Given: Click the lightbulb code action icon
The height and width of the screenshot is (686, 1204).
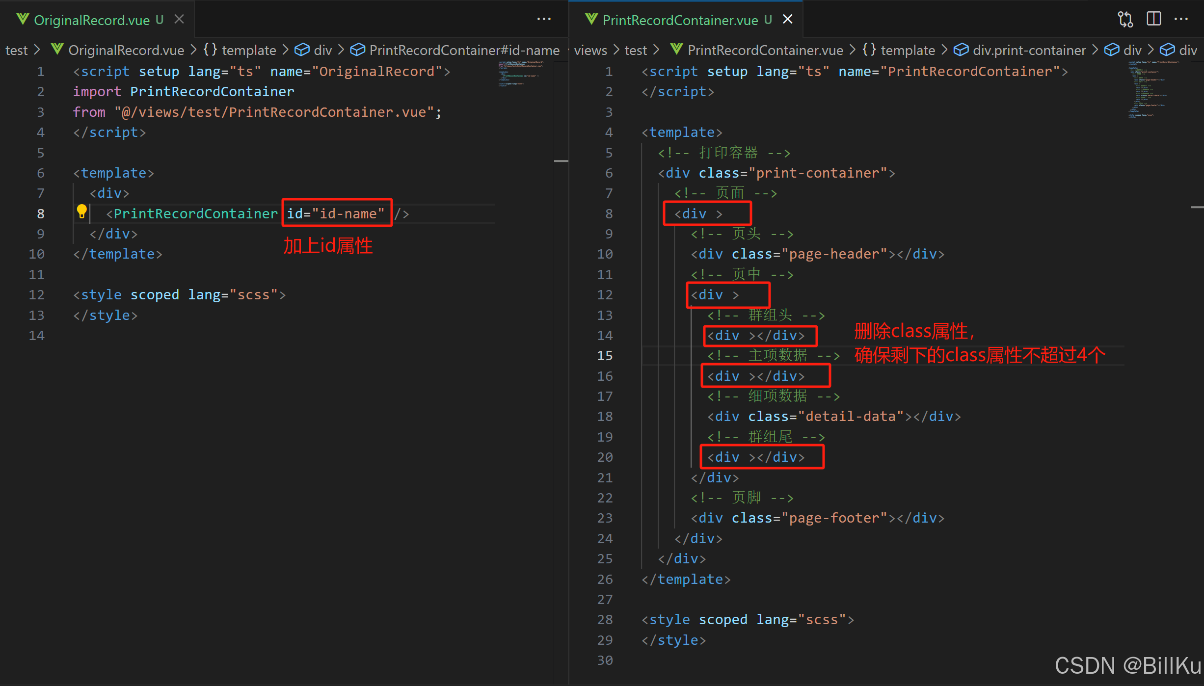Looking at the screenshot, I should [x=82, y=211].
